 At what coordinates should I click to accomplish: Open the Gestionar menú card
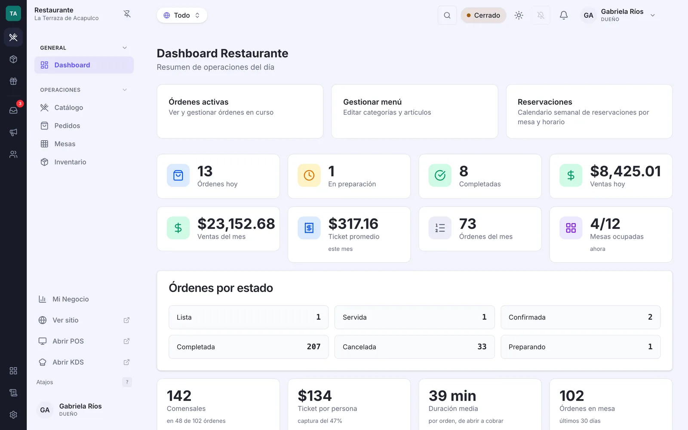(x=415, y=111)
